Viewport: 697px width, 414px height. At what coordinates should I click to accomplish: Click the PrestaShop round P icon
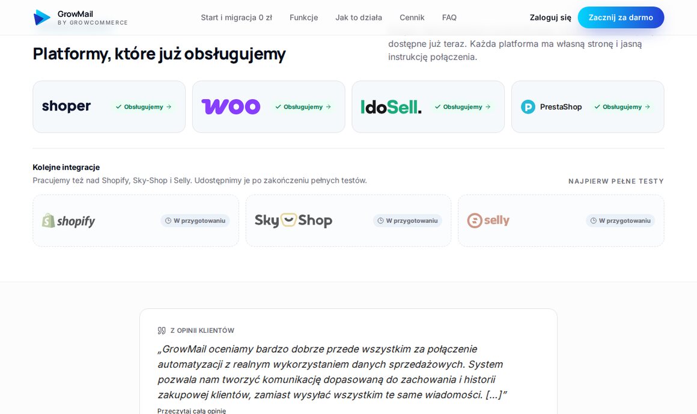point(528,107)
